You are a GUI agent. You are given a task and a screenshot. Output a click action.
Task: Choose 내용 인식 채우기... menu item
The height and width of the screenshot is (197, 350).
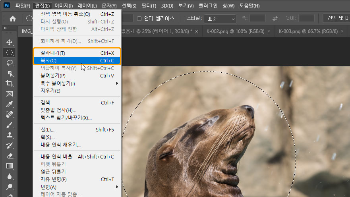pos(77,145)
